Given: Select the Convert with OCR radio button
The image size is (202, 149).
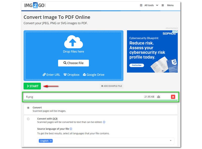Looking at the screenshot, I should tap(28, 119).
